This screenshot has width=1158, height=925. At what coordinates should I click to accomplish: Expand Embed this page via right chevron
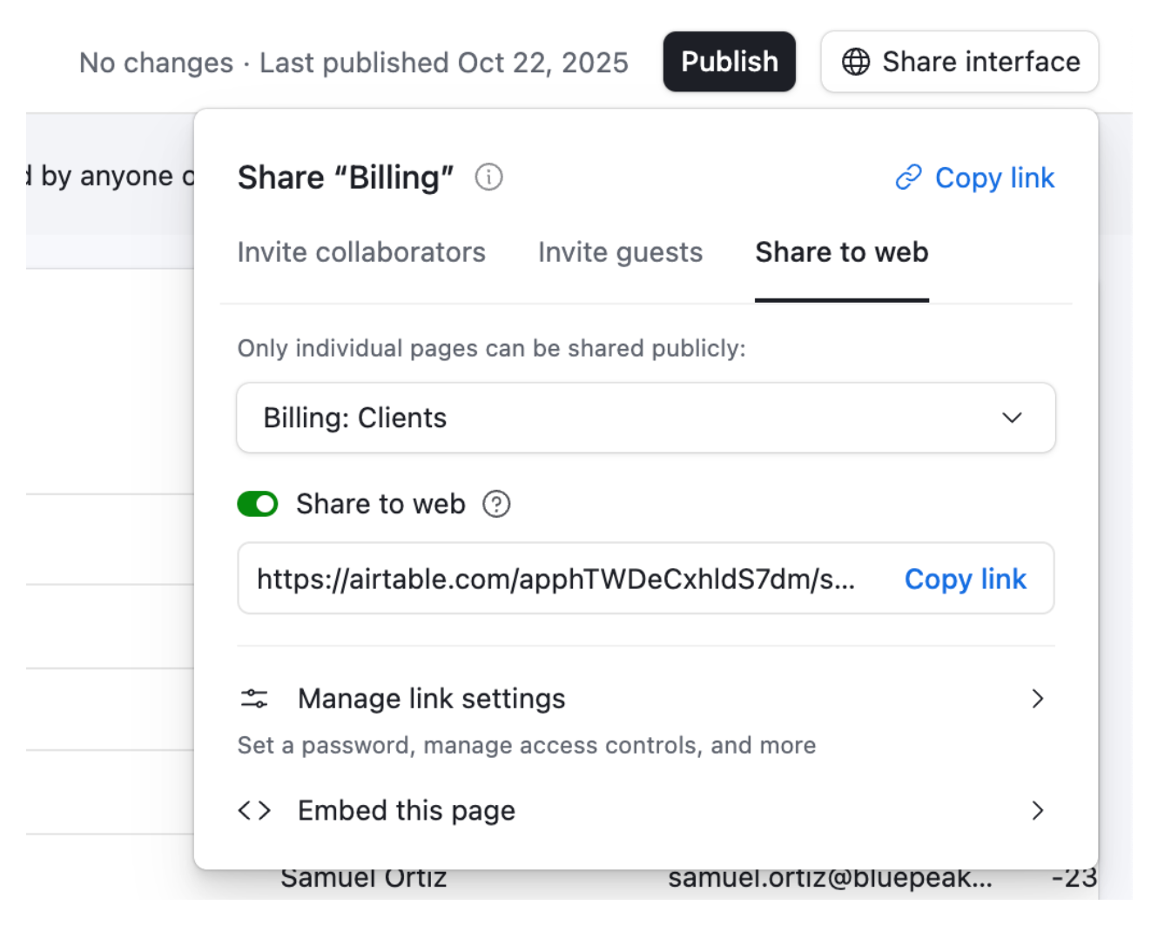(x=1038, y=810)
